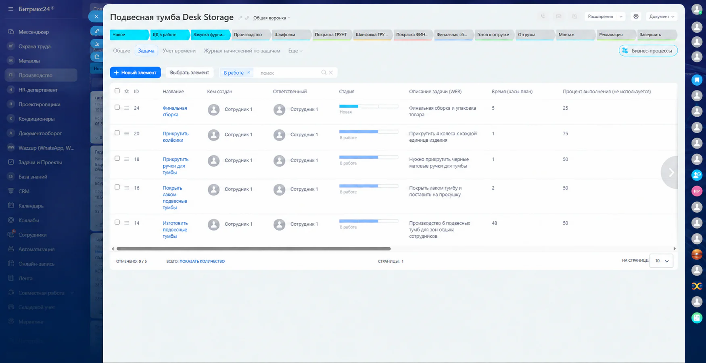Viewport: 706px width, 363px height.
Task: Check the checkbox for task ID 14
Action: click(x=117, y=222)
